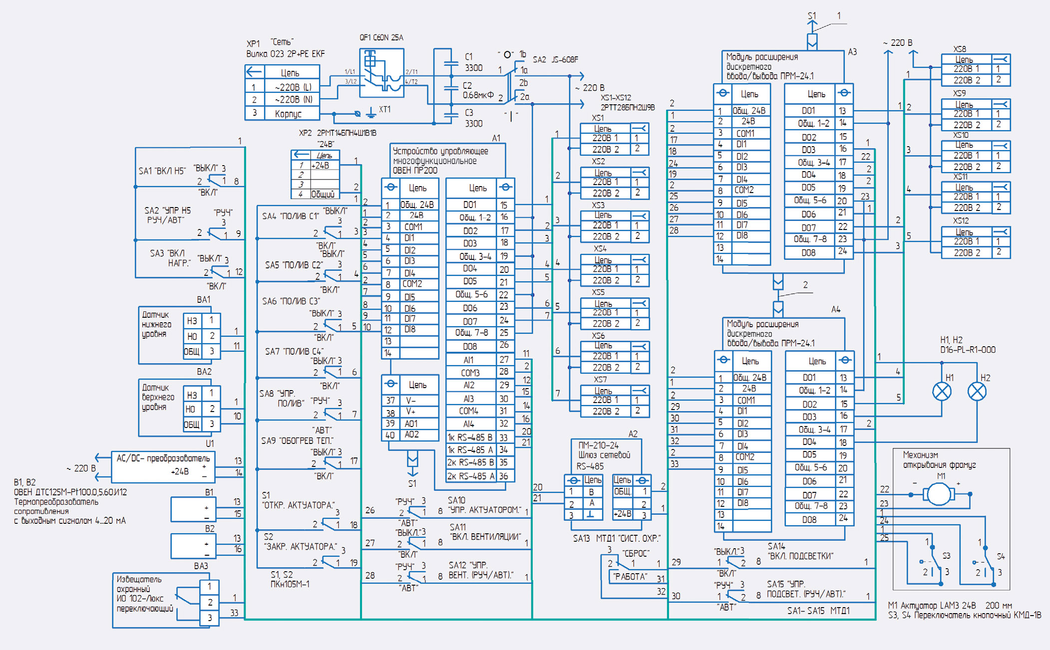Viewport: 1050px width, 650px height.
Task: Select the M1 motor symbol
Action: (x=939, y=494)
